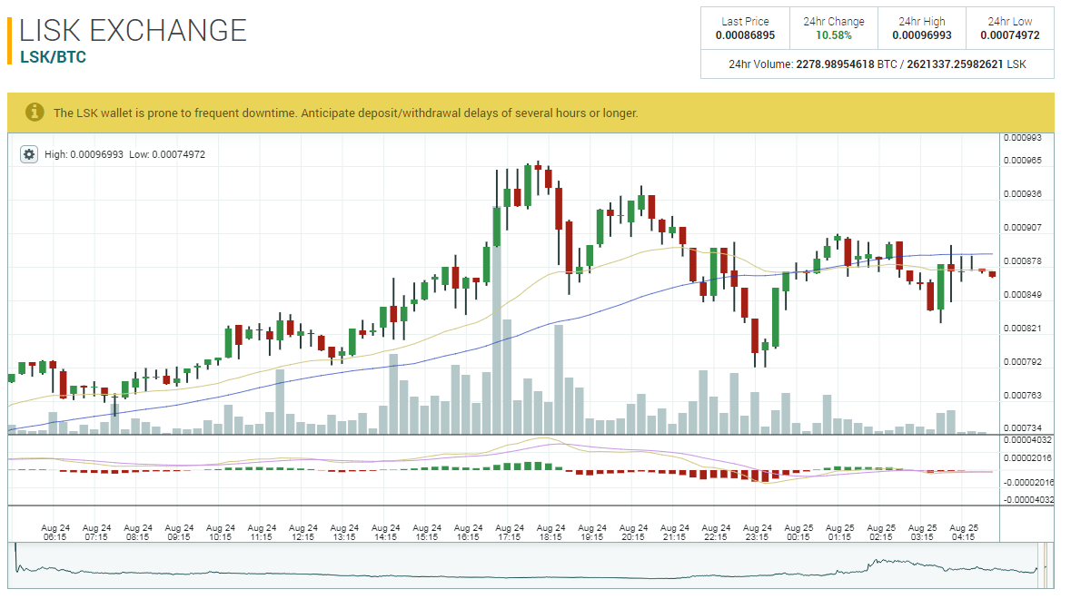
Task: Click the MACD axis label -0.00002016
Action: point(1027,482)
